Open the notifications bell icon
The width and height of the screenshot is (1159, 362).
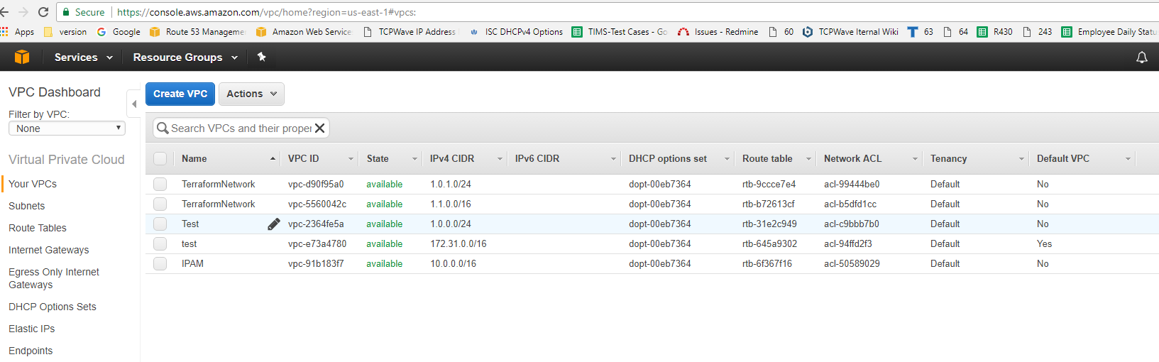pyautogui.click(x=1142, y=57)
